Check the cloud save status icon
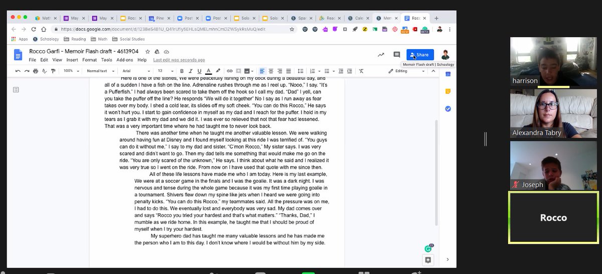 click(x=167, y=52)
